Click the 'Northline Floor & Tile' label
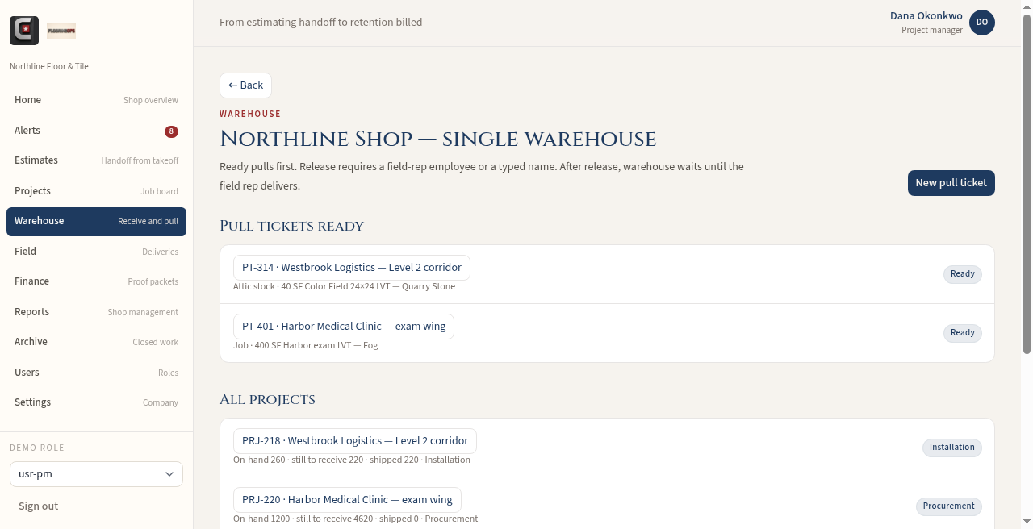 pyautogui.click(x=49, y=67)
